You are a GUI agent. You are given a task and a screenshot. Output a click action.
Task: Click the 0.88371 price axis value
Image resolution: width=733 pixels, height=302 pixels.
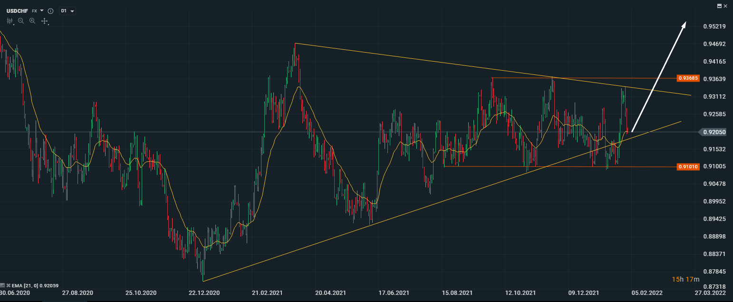click(714, 254)
